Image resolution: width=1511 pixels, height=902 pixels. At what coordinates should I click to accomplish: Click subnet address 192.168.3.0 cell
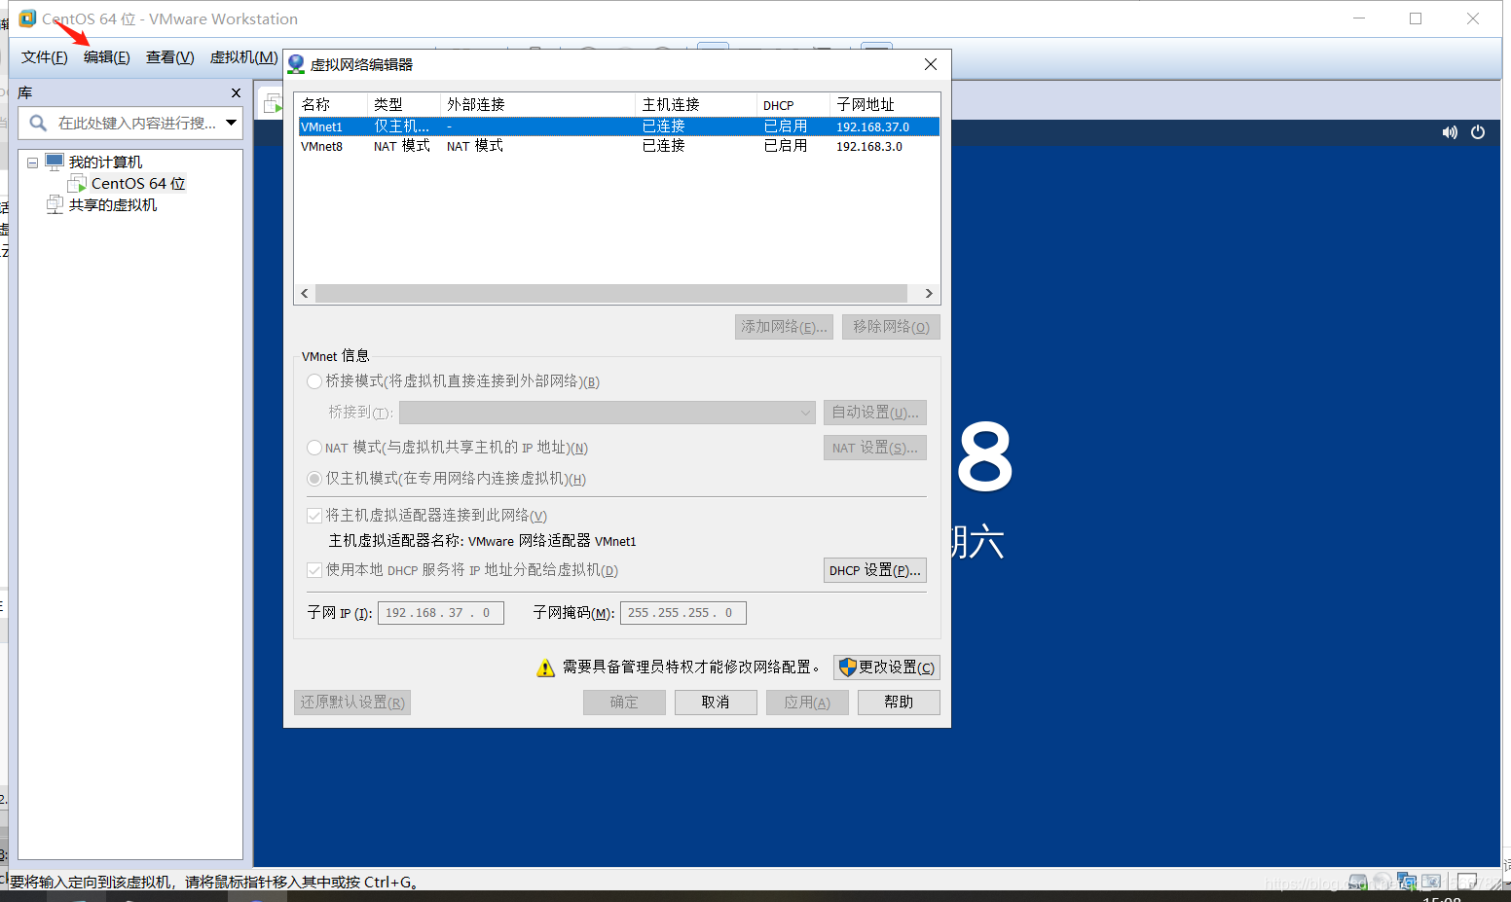point(869,147)
